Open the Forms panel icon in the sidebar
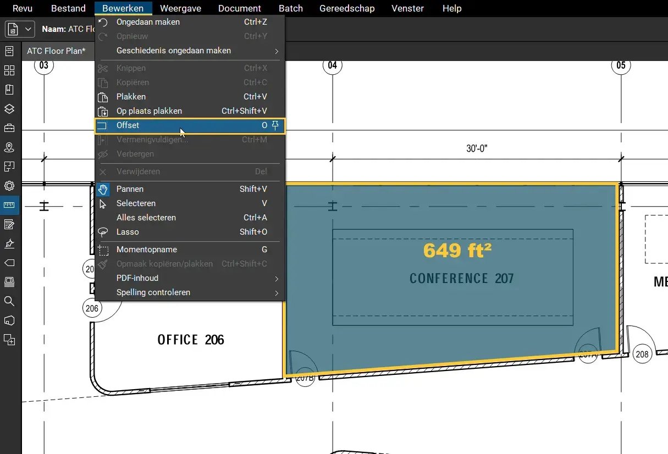Screen dimensions: 668x454 (x=9, y=224)
